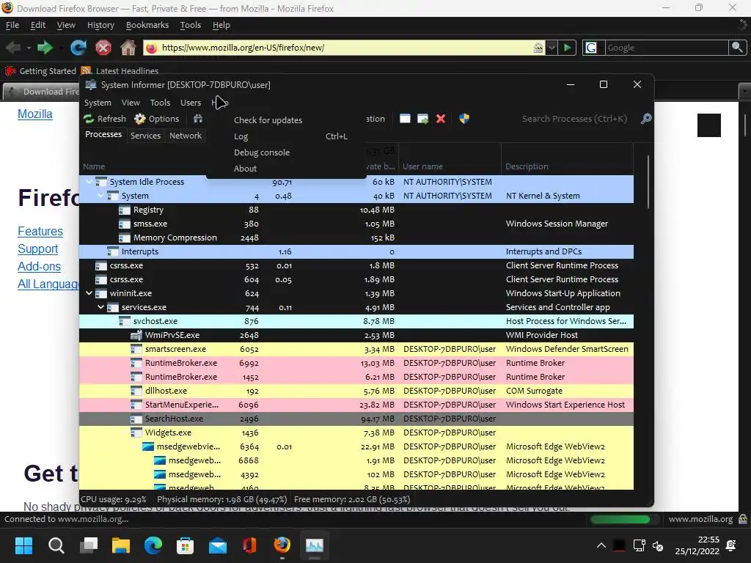
Task: Click the Firefox URL address bar
Action: click(x=343, y=48)
